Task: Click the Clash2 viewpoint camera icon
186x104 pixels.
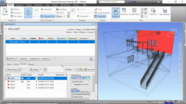Action: 22,81
